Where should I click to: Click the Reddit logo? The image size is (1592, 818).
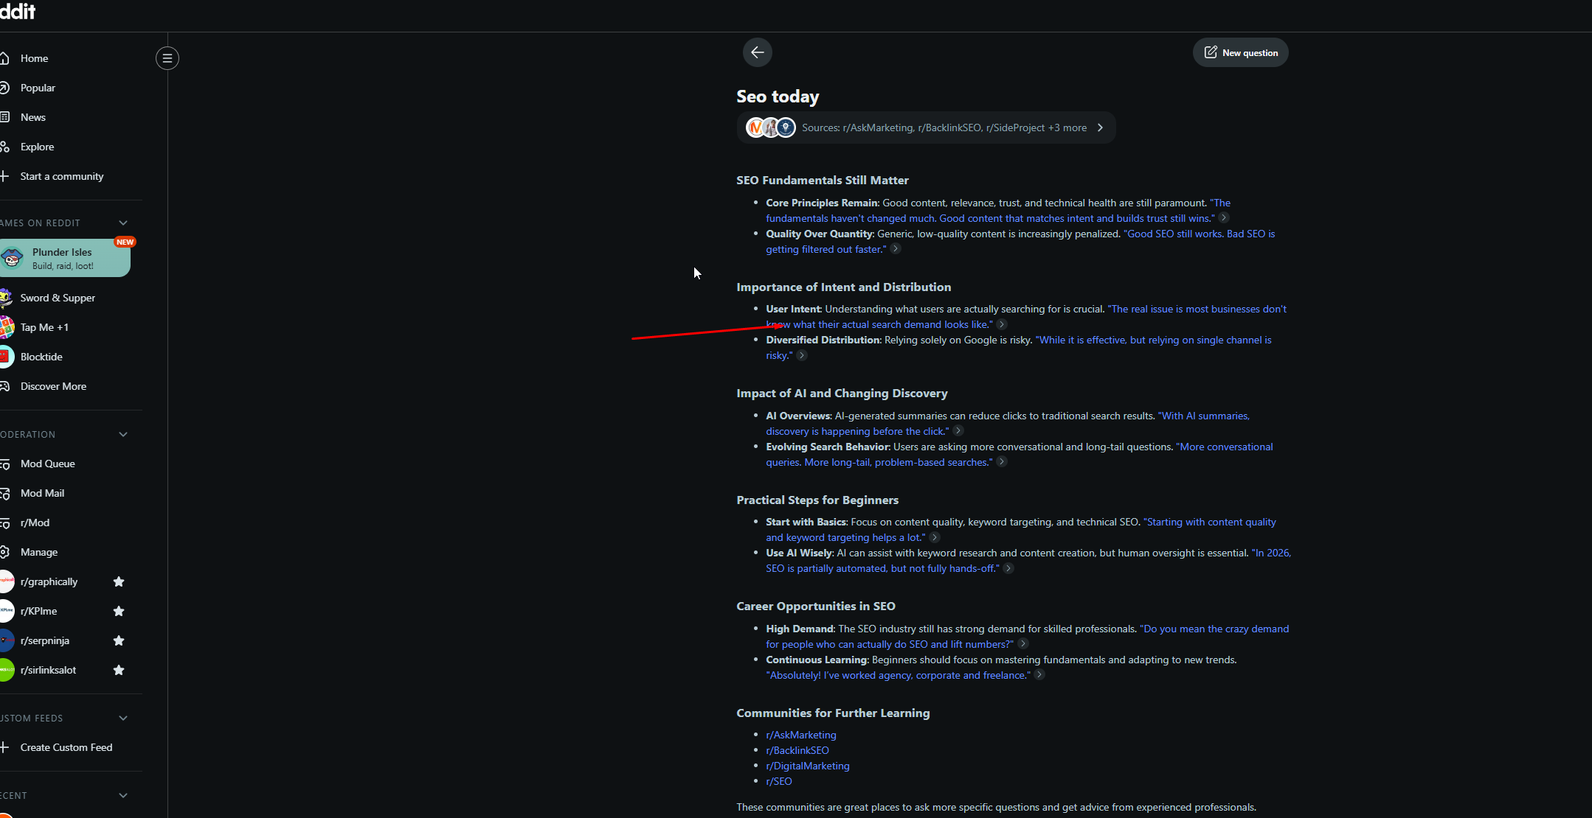[x=17, y=11]
